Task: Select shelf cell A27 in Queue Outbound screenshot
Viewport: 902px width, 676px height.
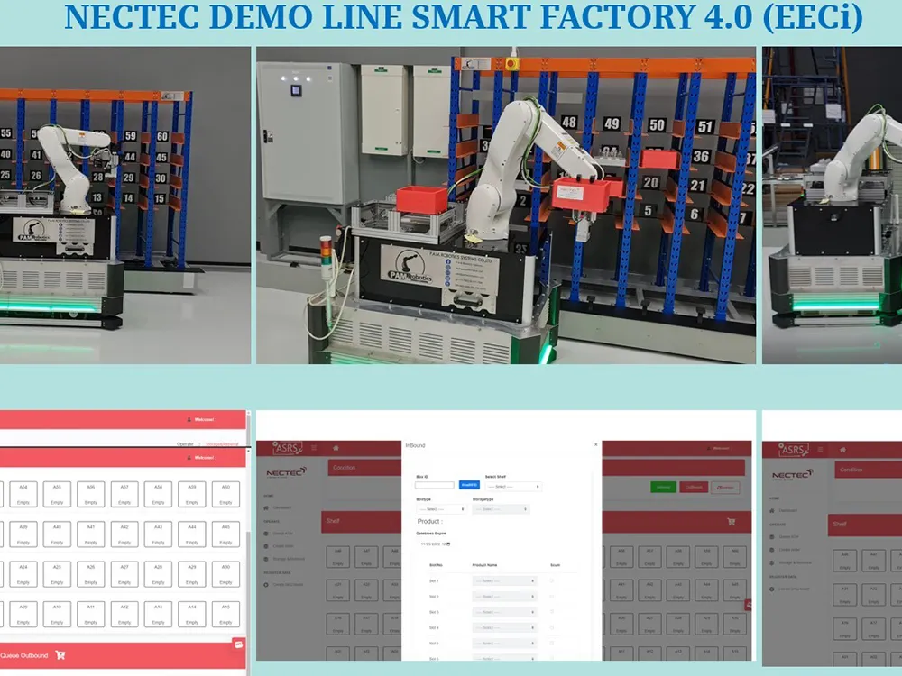Action: point(124,574)
